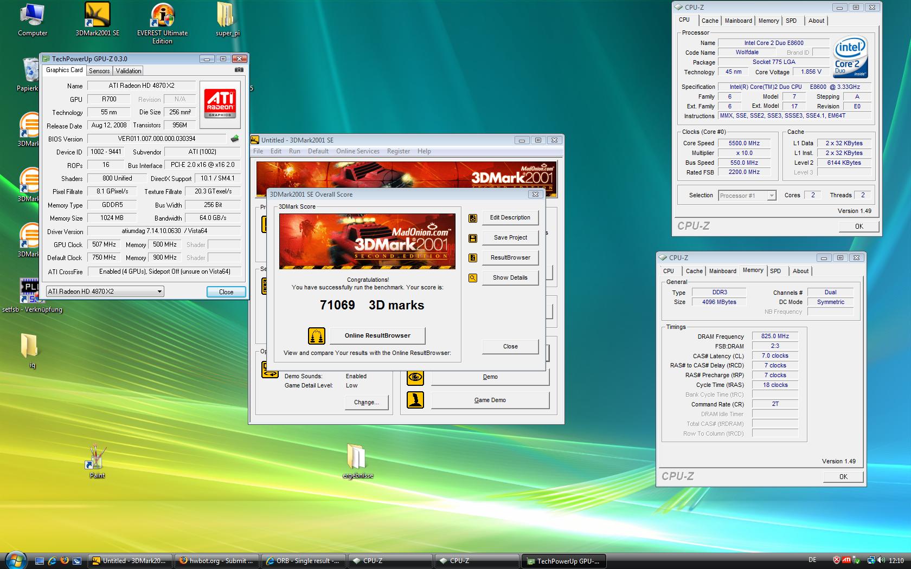The image size is (911, 569).
Task: Click OK in the top CPU-Z window
Action: (859, 227)
